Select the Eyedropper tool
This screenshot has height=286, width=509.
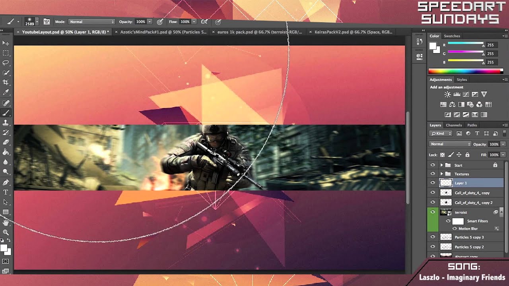[6, 93]
